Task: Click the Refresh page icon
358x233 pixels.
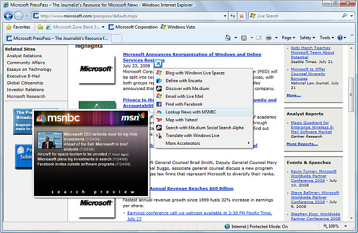Action: (x=233, y=16)
